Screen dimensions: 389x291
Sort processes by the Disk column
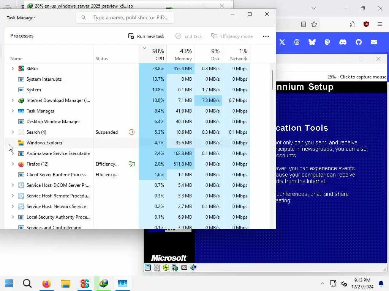click(215, 59)
